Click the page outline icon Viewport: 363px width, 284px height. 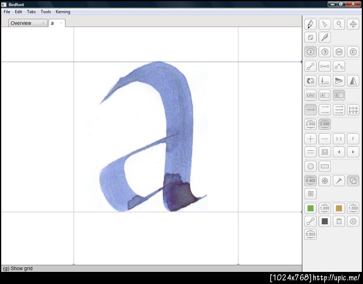[x=339, y=222]
